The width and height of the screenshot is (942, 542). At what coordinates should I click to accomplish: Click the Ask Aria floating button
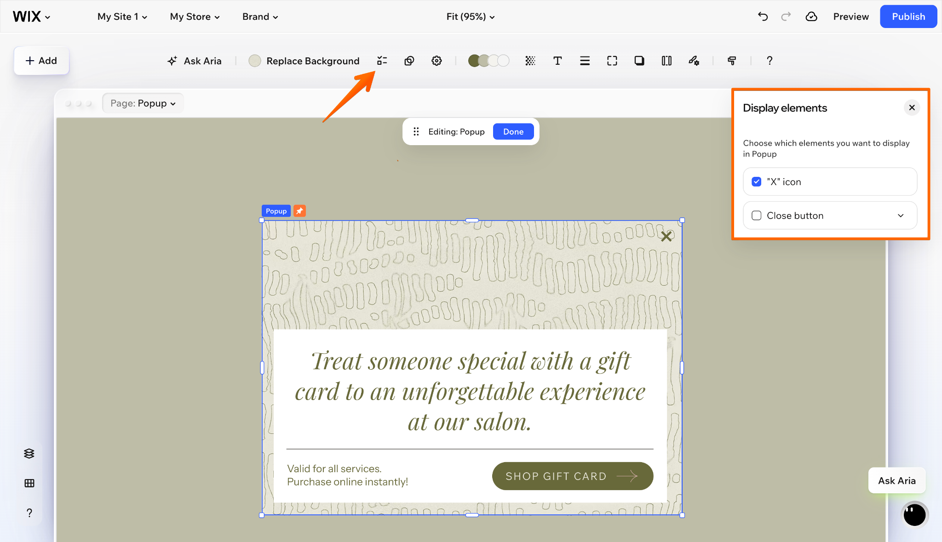click(896, 480)
